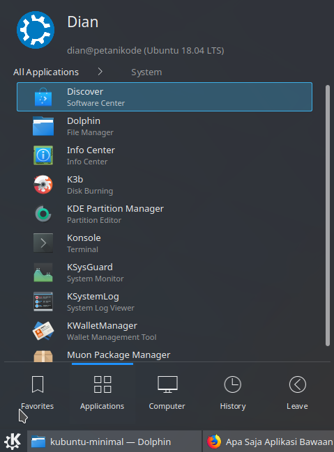
Task: Open the kubuntu-minimal — Dolphin taskbar window
Action: (114, 442)
